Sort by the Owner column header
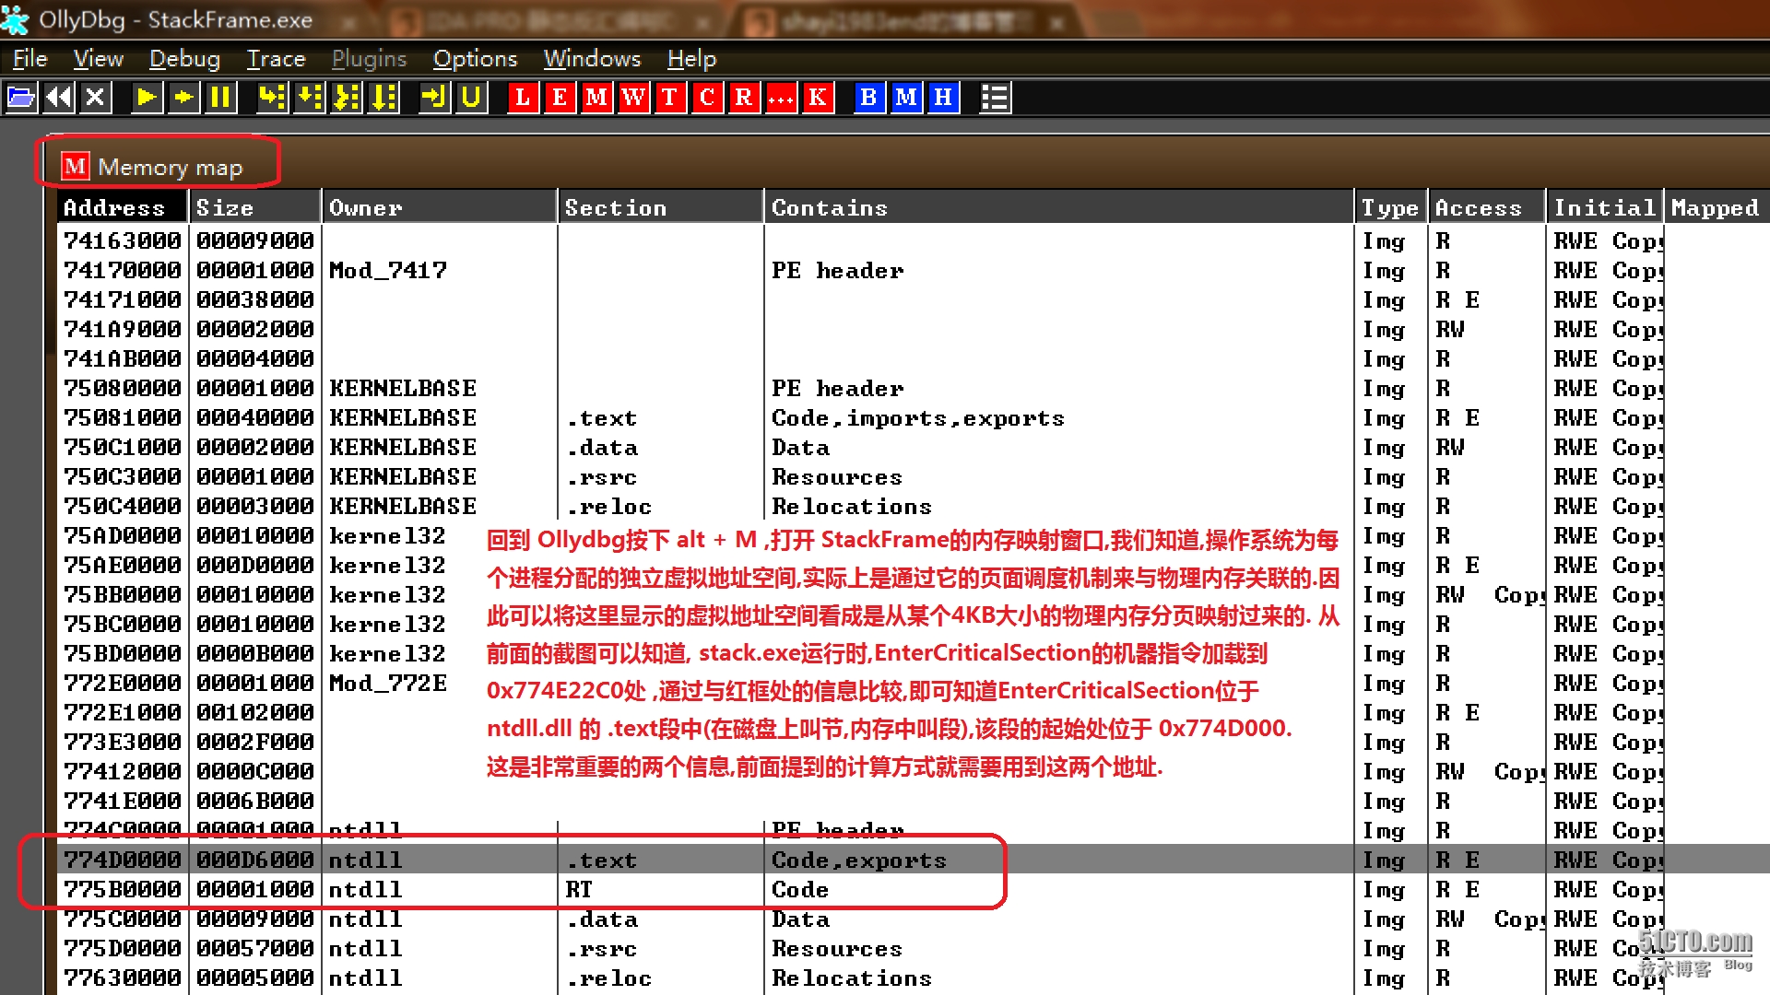The height and width of the screenshot is (995, 1770). pos(440,207)
